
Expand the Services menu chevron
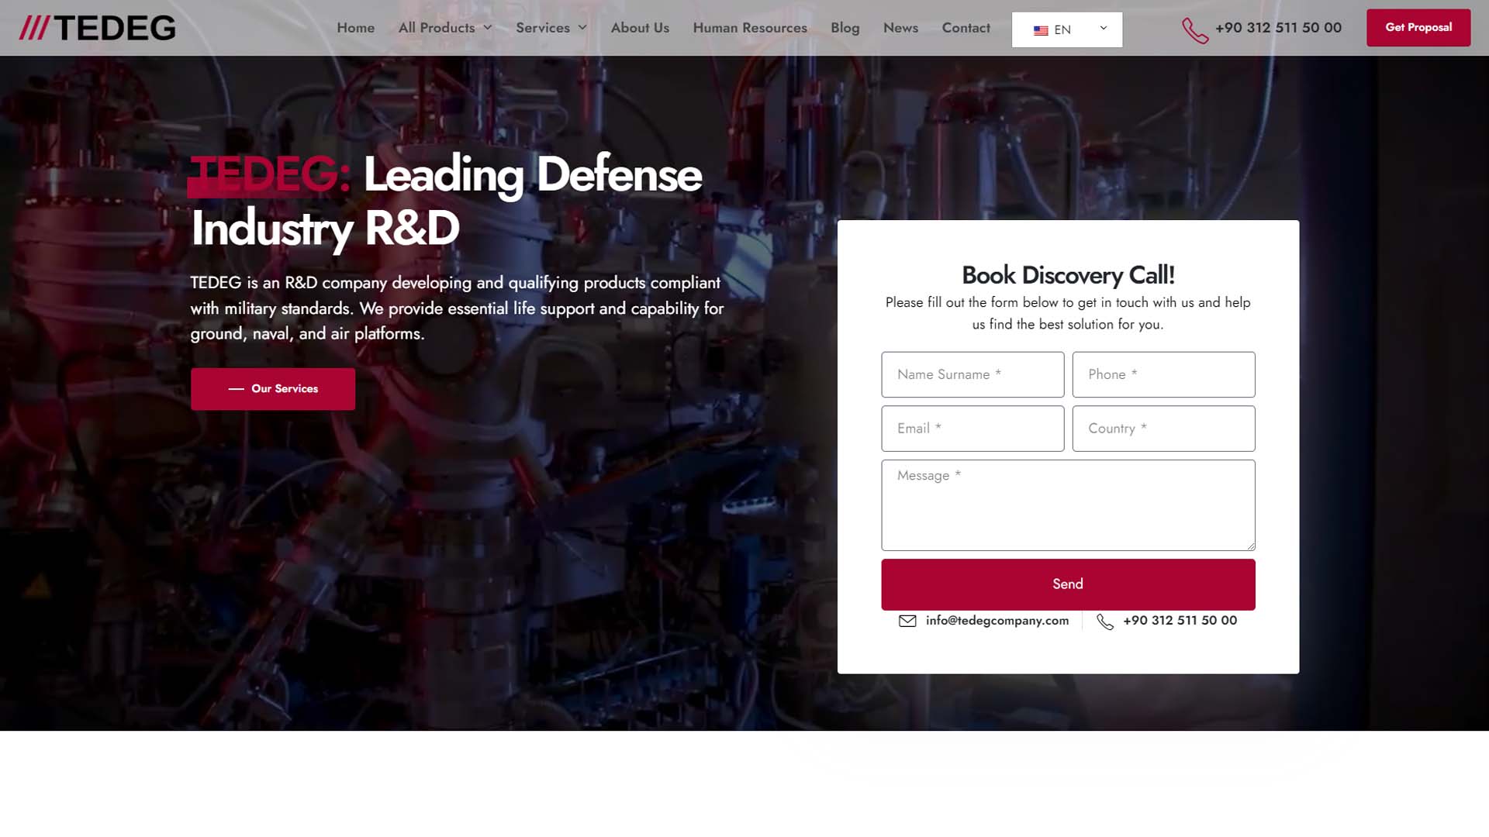pyautogui.click(x=582, y=28)
